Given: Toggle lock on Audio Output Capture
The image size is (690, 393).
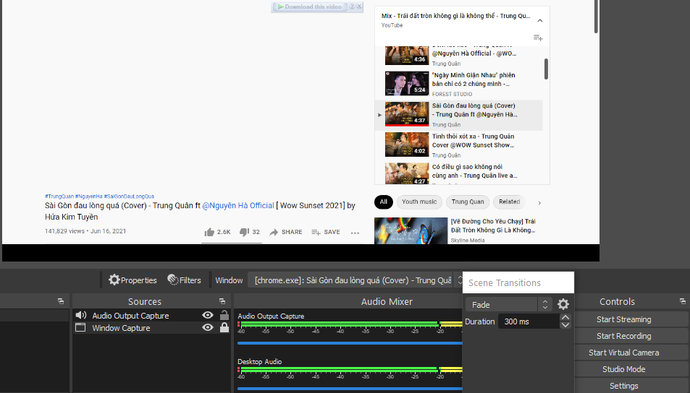Looking at the screenshot, I should pyautogui.click(x=224, y=315).
